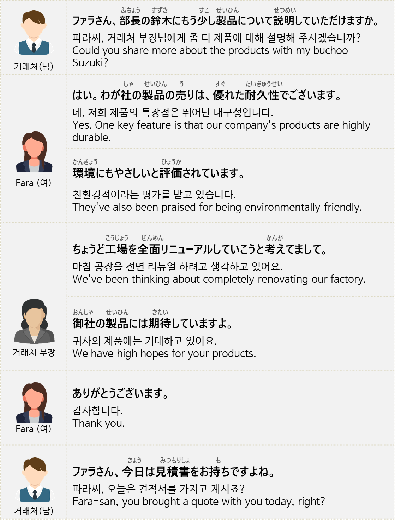Select the sentence 環境にもやさしいと評価されています

coord(158,173)
